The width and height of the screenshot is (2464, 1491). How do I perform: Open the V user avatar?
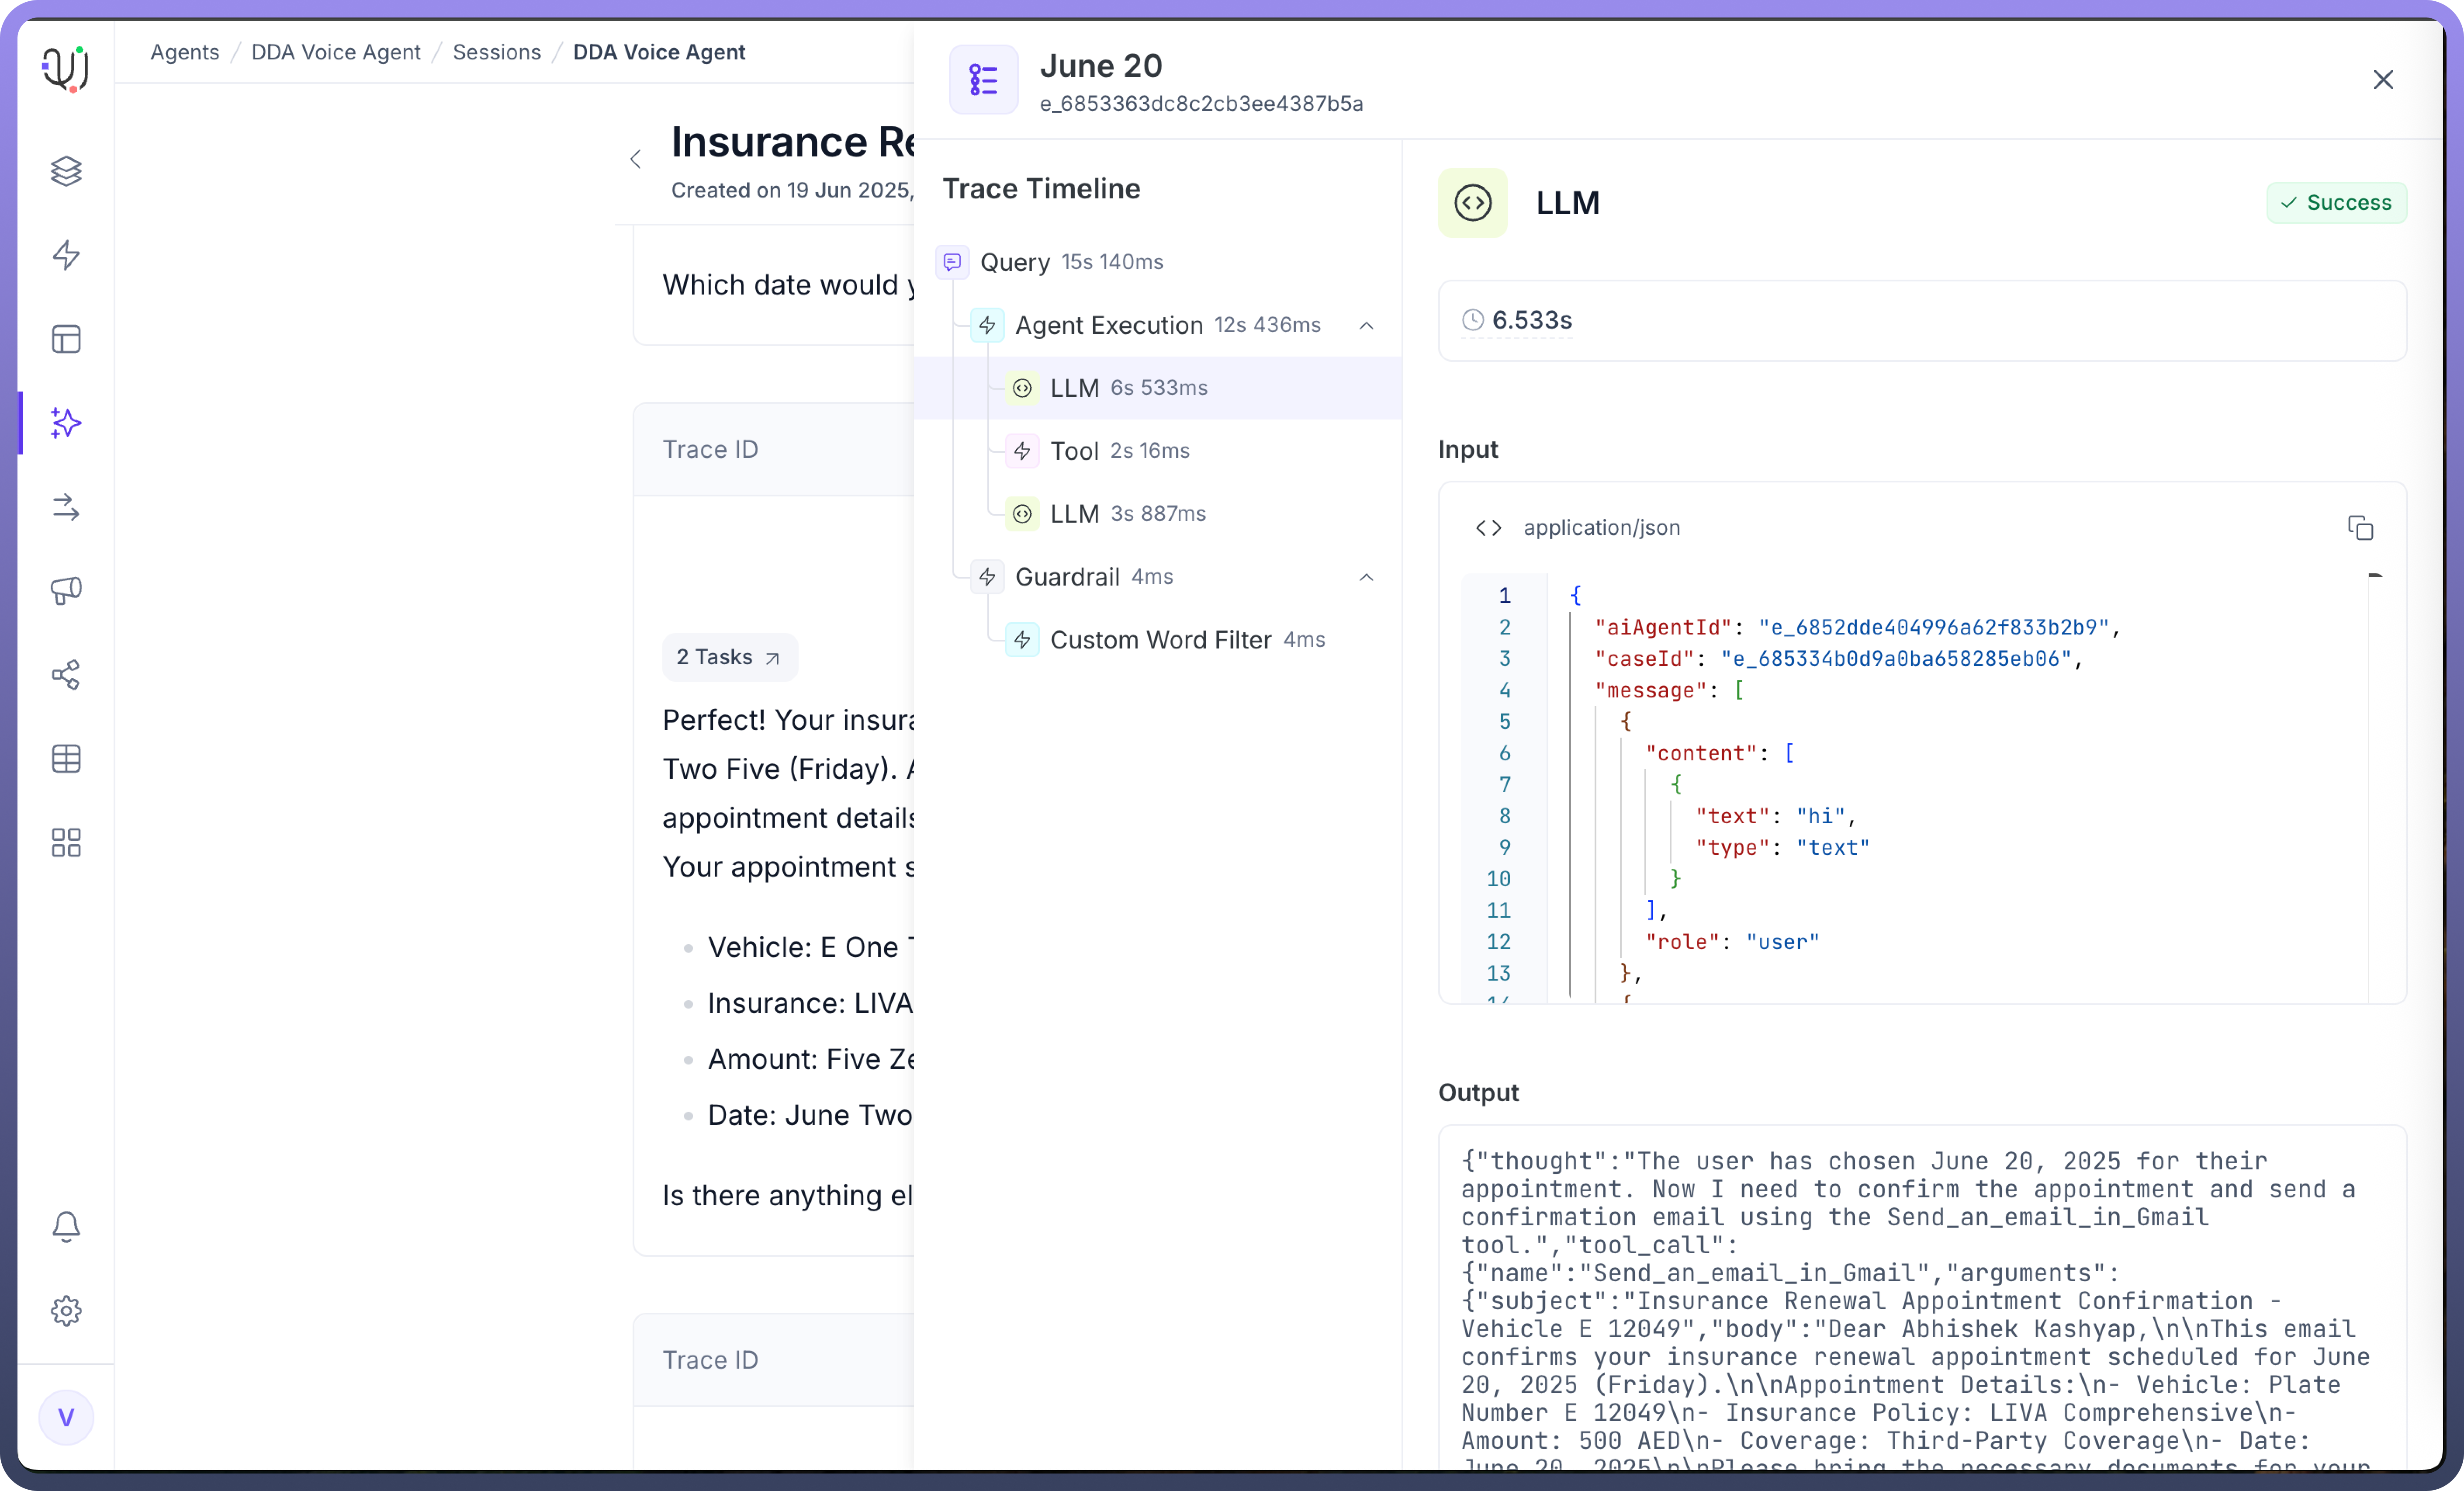point(66,1417)
